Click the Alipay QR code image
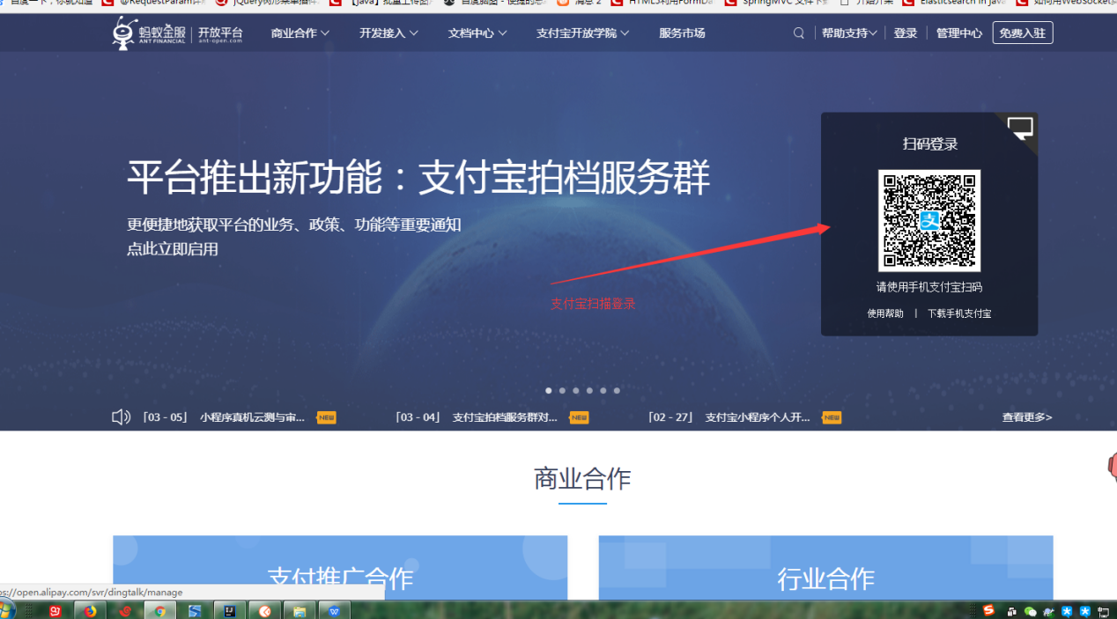 tap(929, 220)
